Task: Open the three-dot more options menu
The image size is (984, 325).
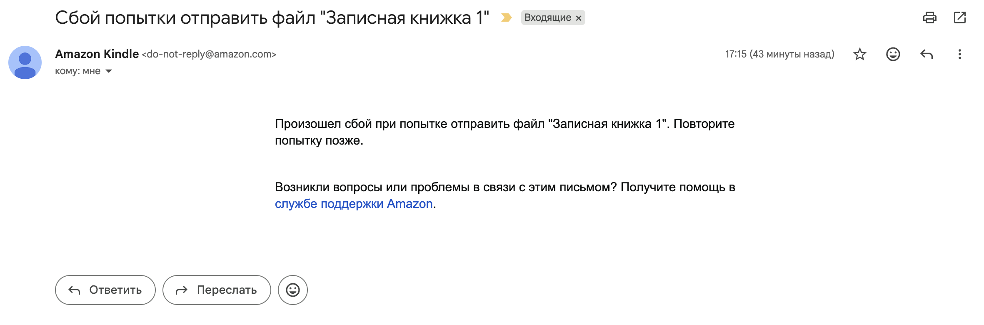Action: [959, 54]
